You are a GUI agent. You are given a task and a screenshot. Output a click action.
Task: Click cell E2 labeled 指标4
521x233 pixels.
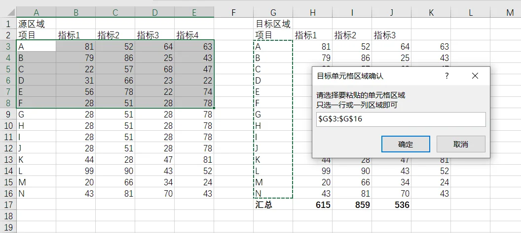point(194,35)
